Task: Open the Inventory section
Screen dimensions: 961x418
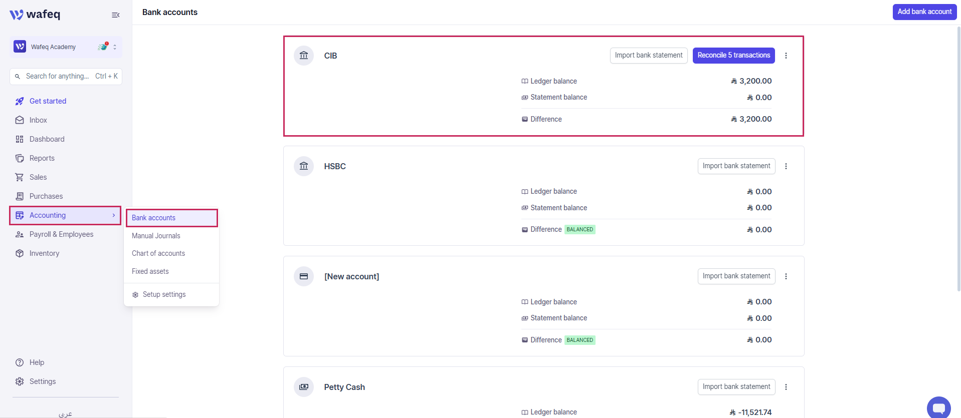Action: (44, 253)
